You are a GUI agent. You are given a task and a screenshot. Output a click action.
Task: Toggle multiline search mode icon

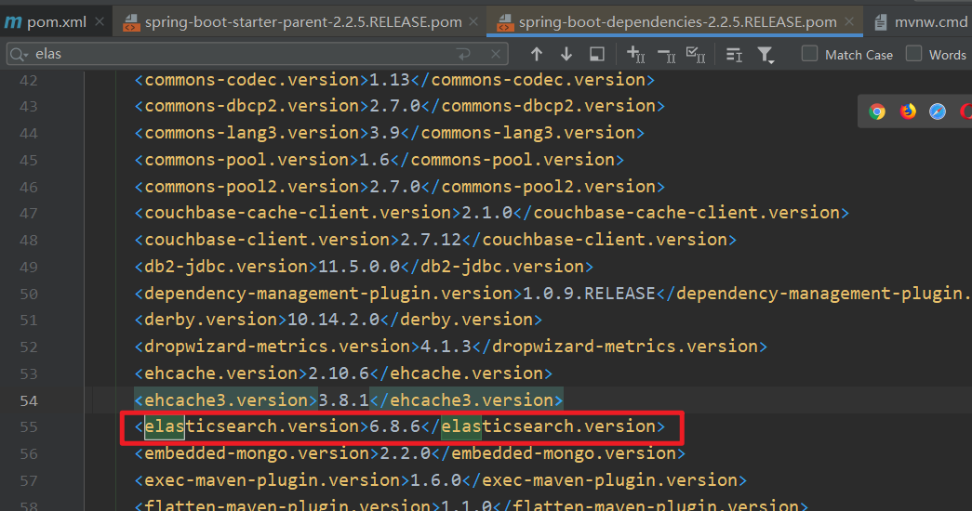[734, 55]
